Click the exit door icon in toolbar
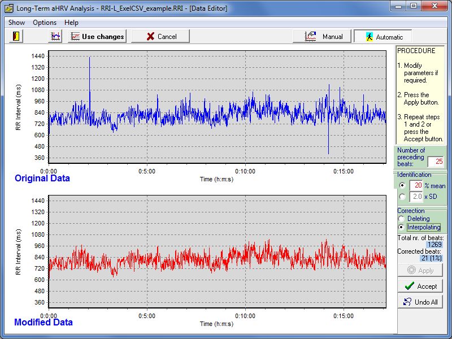 click(x=15, y=36)
